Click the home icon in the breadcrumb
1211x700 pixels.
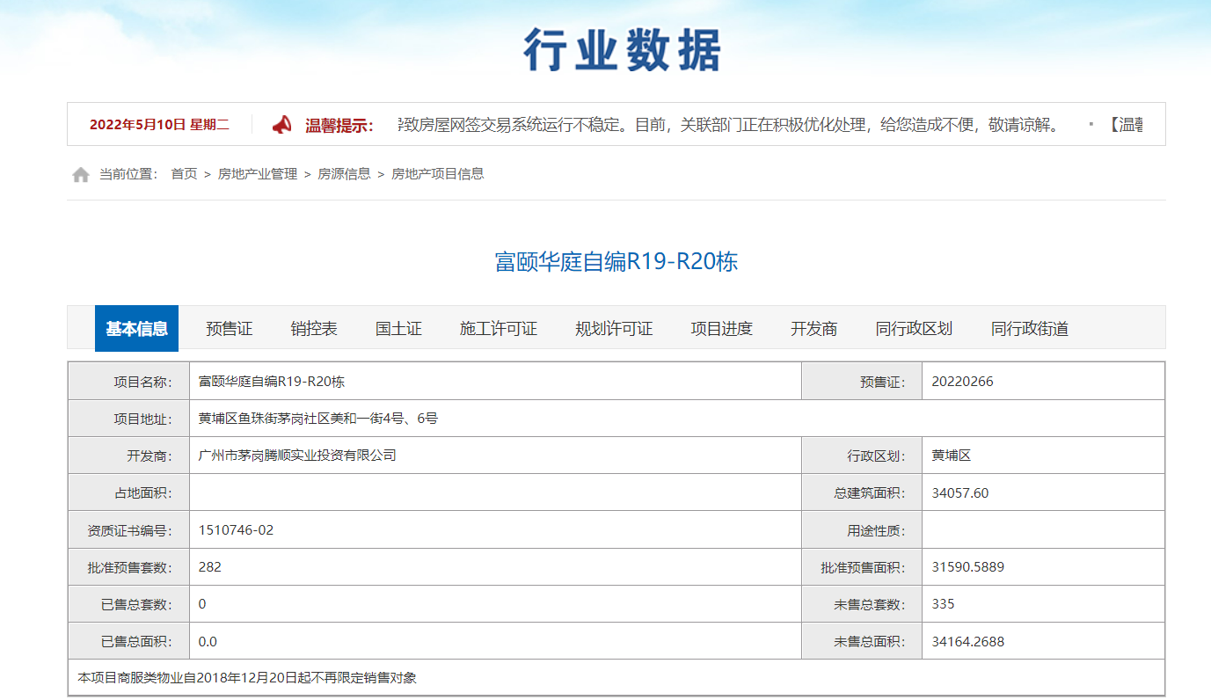(x=81, y=175)
